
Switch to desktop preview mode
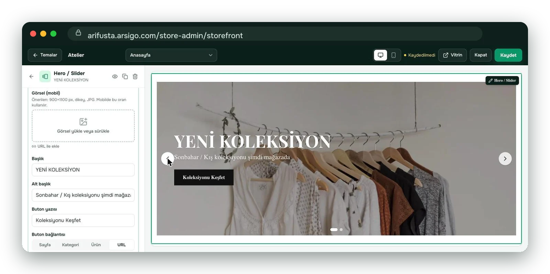tap(381, 55)
